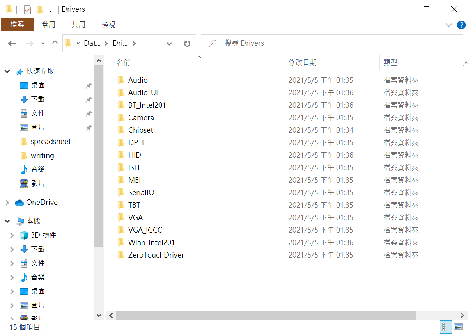This screenshot has height=334, width=468.
Task: Click the Up one level arrow
Action: tap(55, 44)
